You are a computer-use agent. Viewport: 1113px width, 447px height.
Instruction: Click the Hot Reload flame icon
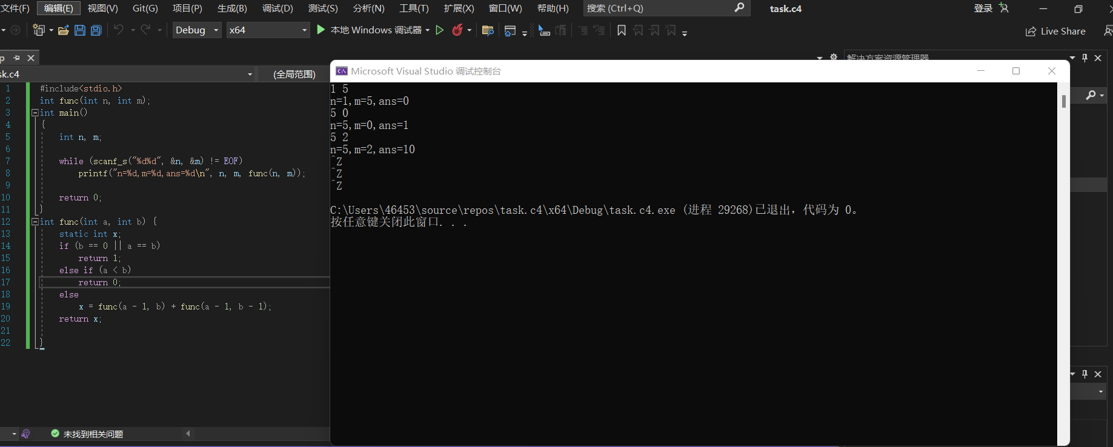pyautogui.click(x=457, y=30)
